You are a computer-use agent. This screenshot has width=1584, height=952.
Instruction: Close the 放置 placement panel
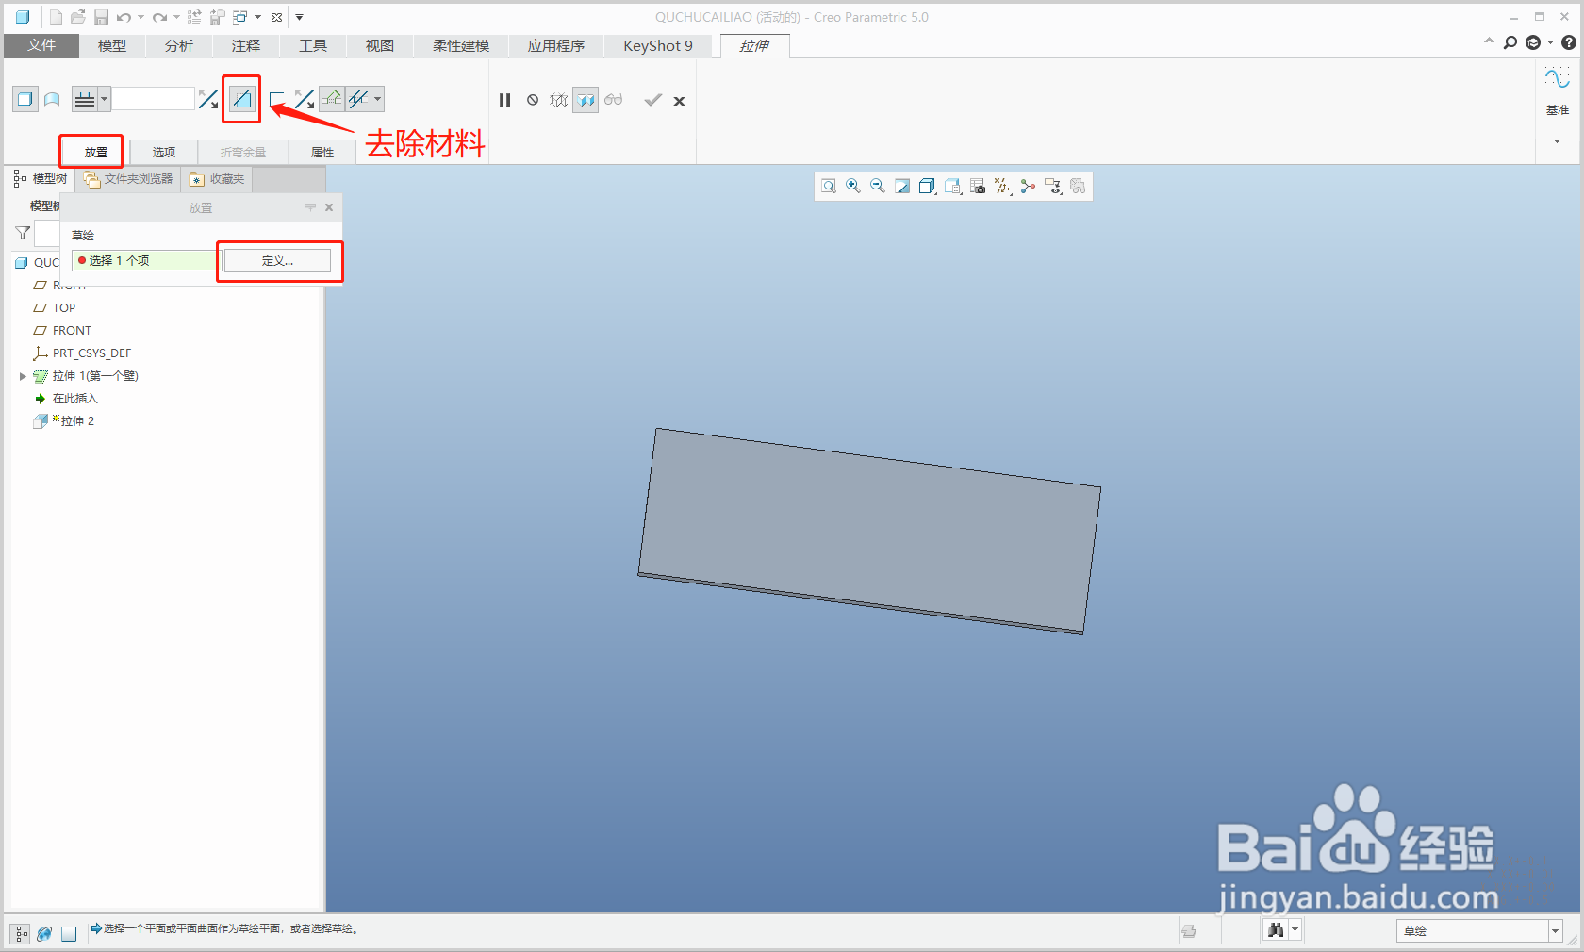pos(329,207)
